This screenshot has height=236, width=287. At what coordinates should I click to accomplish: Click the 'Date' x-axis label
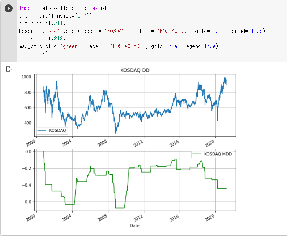pyautogui.click(x=135, y=226)
